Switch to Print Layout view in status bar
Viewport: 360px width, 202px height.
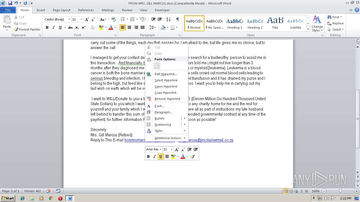286,191
